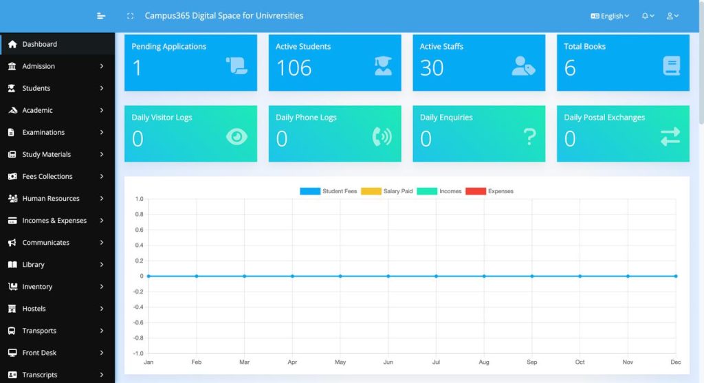Expand the Academic menu chevron

click(102, 110)
